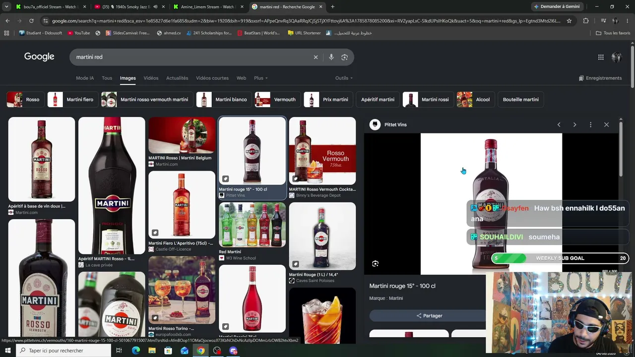Image resolution: width=635 pixels, height=357 pixels.
Task: Apply the Apéritif martini filter chip
Action: [378, 100]
